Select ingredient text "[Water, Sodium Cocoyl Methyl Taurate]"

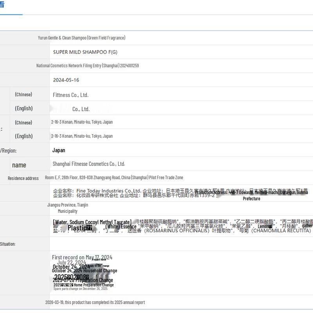point(92,222)
